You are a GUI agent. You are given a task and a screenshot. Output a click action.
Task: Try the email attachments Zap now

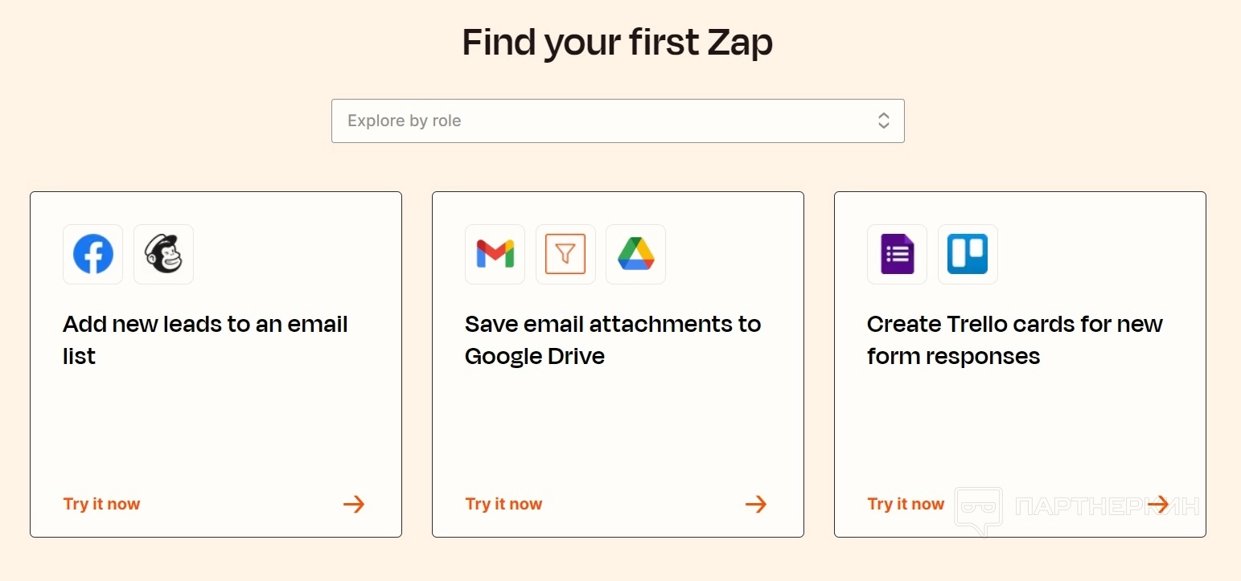[x=504, y=505]
